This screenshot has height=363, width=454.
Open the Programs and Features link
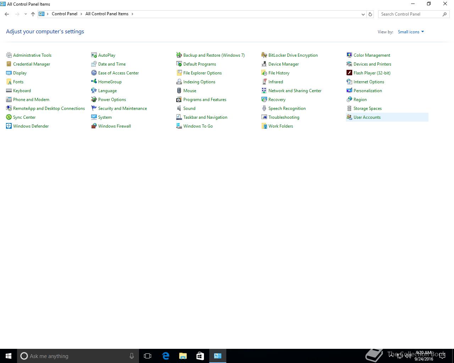pos(205,100)
